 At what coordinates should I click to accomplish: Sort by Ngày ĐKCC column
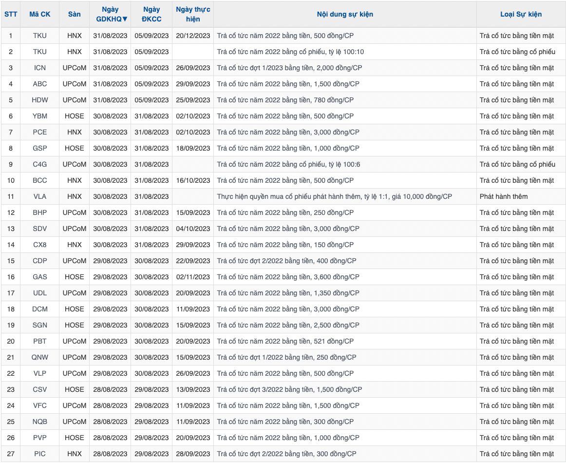(151, 14)
